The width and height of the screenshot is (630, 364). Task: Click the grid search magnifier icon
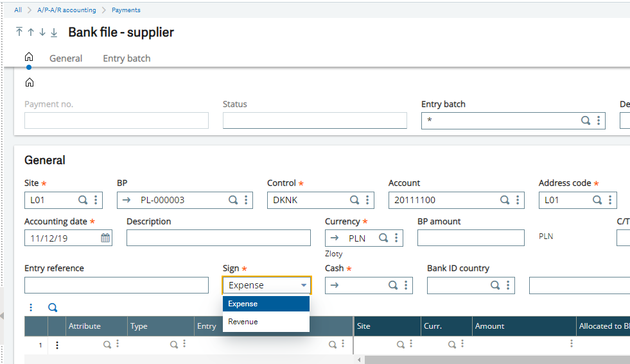click(53, 308)
